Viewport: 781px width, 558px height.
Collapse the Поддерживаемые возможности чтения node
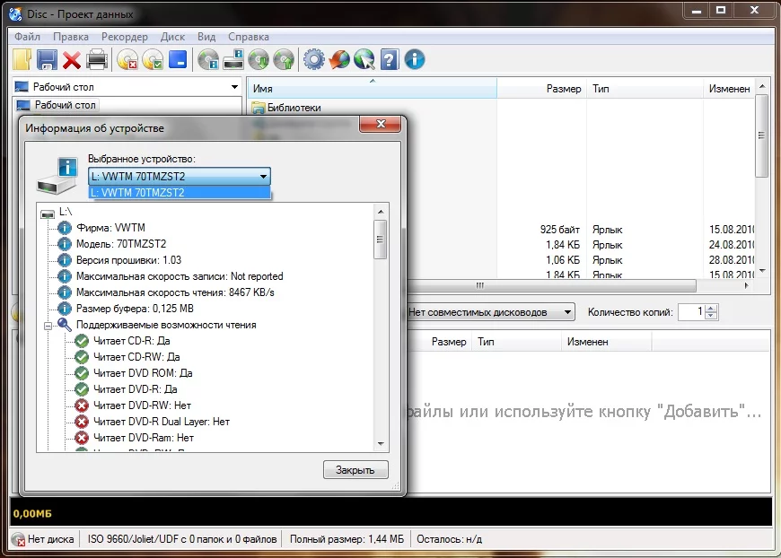point(48,326)
